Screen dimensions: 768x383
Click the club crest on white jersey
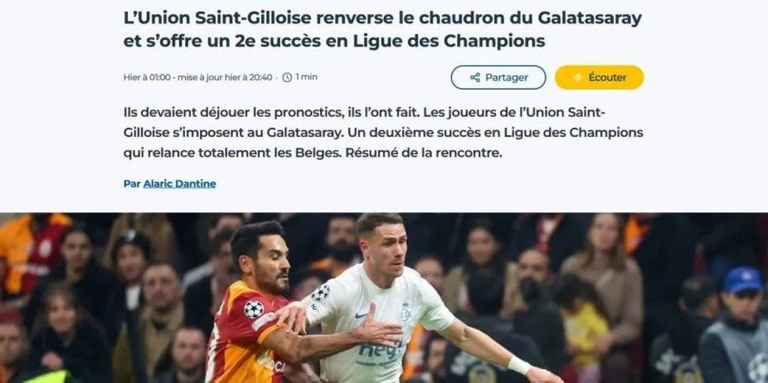coord(406,311)
